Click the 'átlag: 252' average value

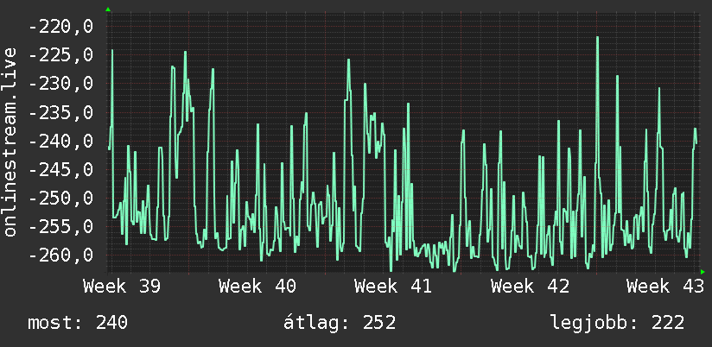point(340,323)
